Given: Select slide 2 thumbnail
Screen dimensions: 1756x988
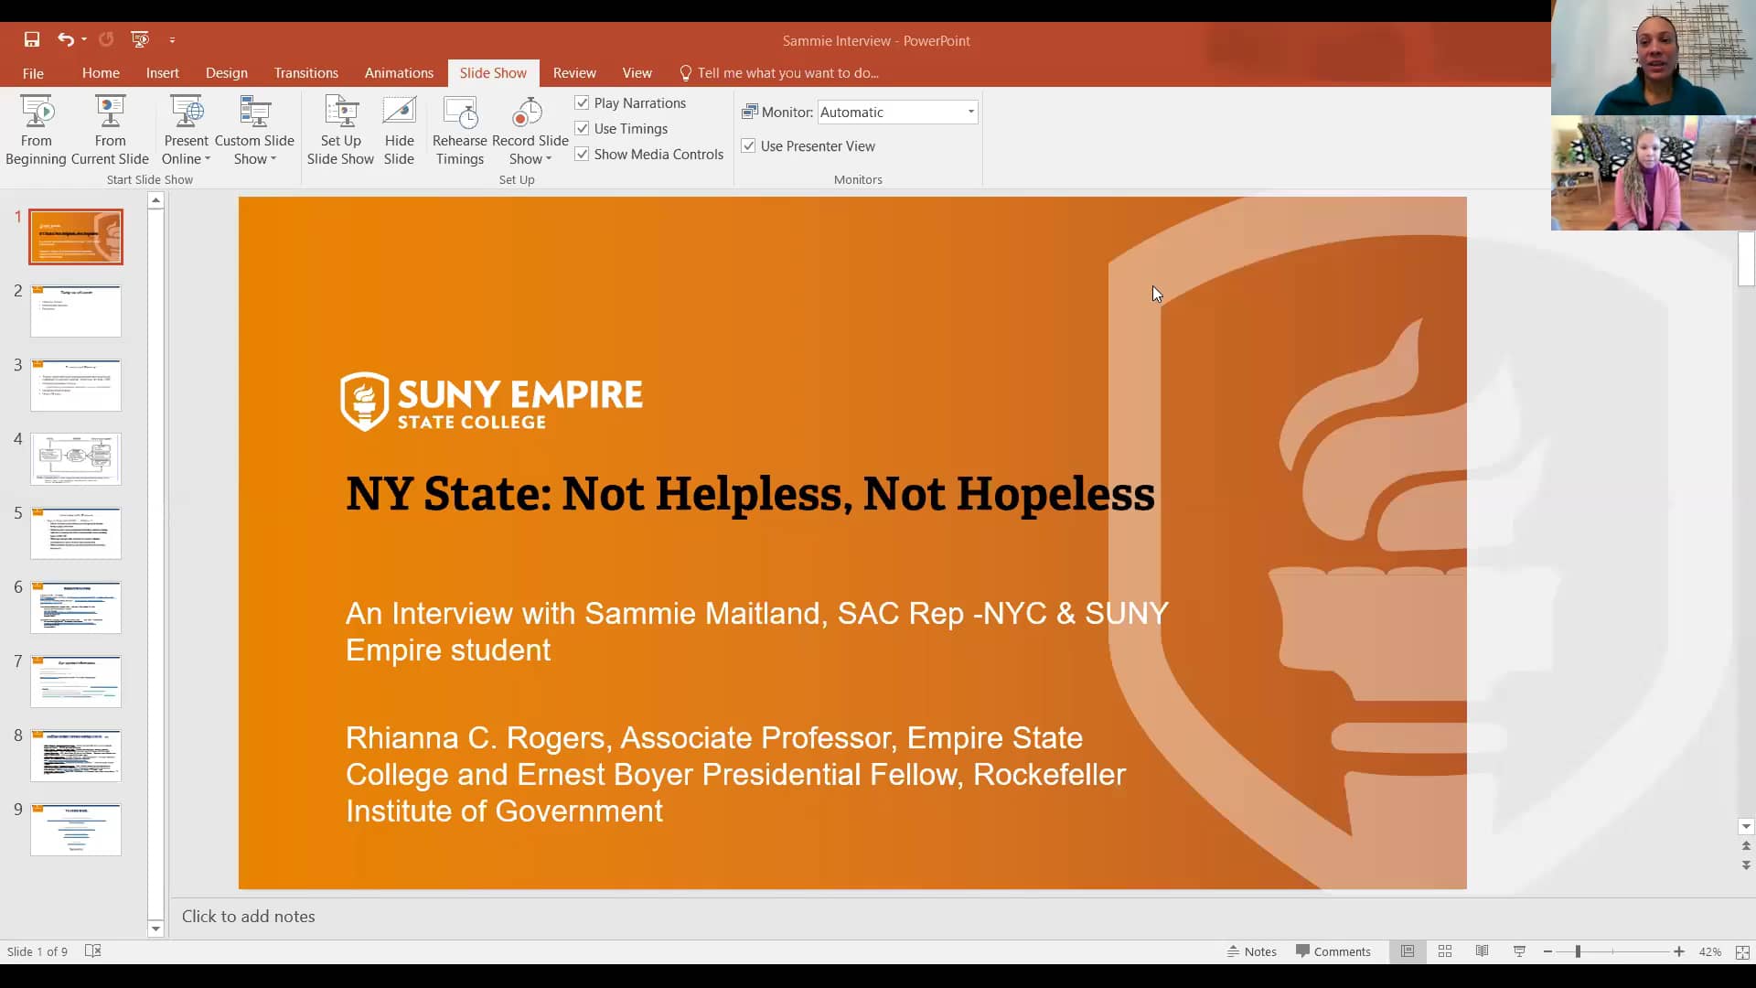Looking at the screenshot, I should (x=76, y=311).
